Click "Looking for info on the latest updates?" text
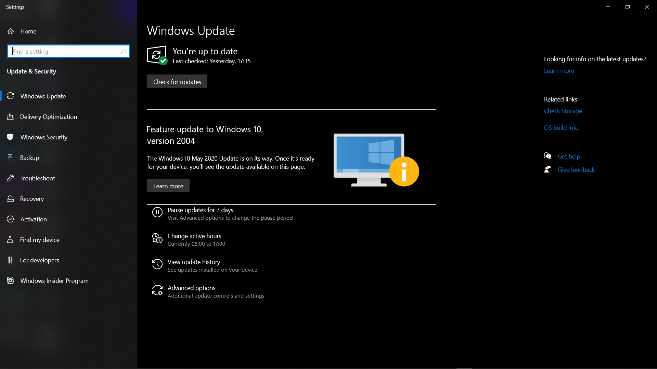The height and width of the screenshot is (369, 657). point(595,59)
